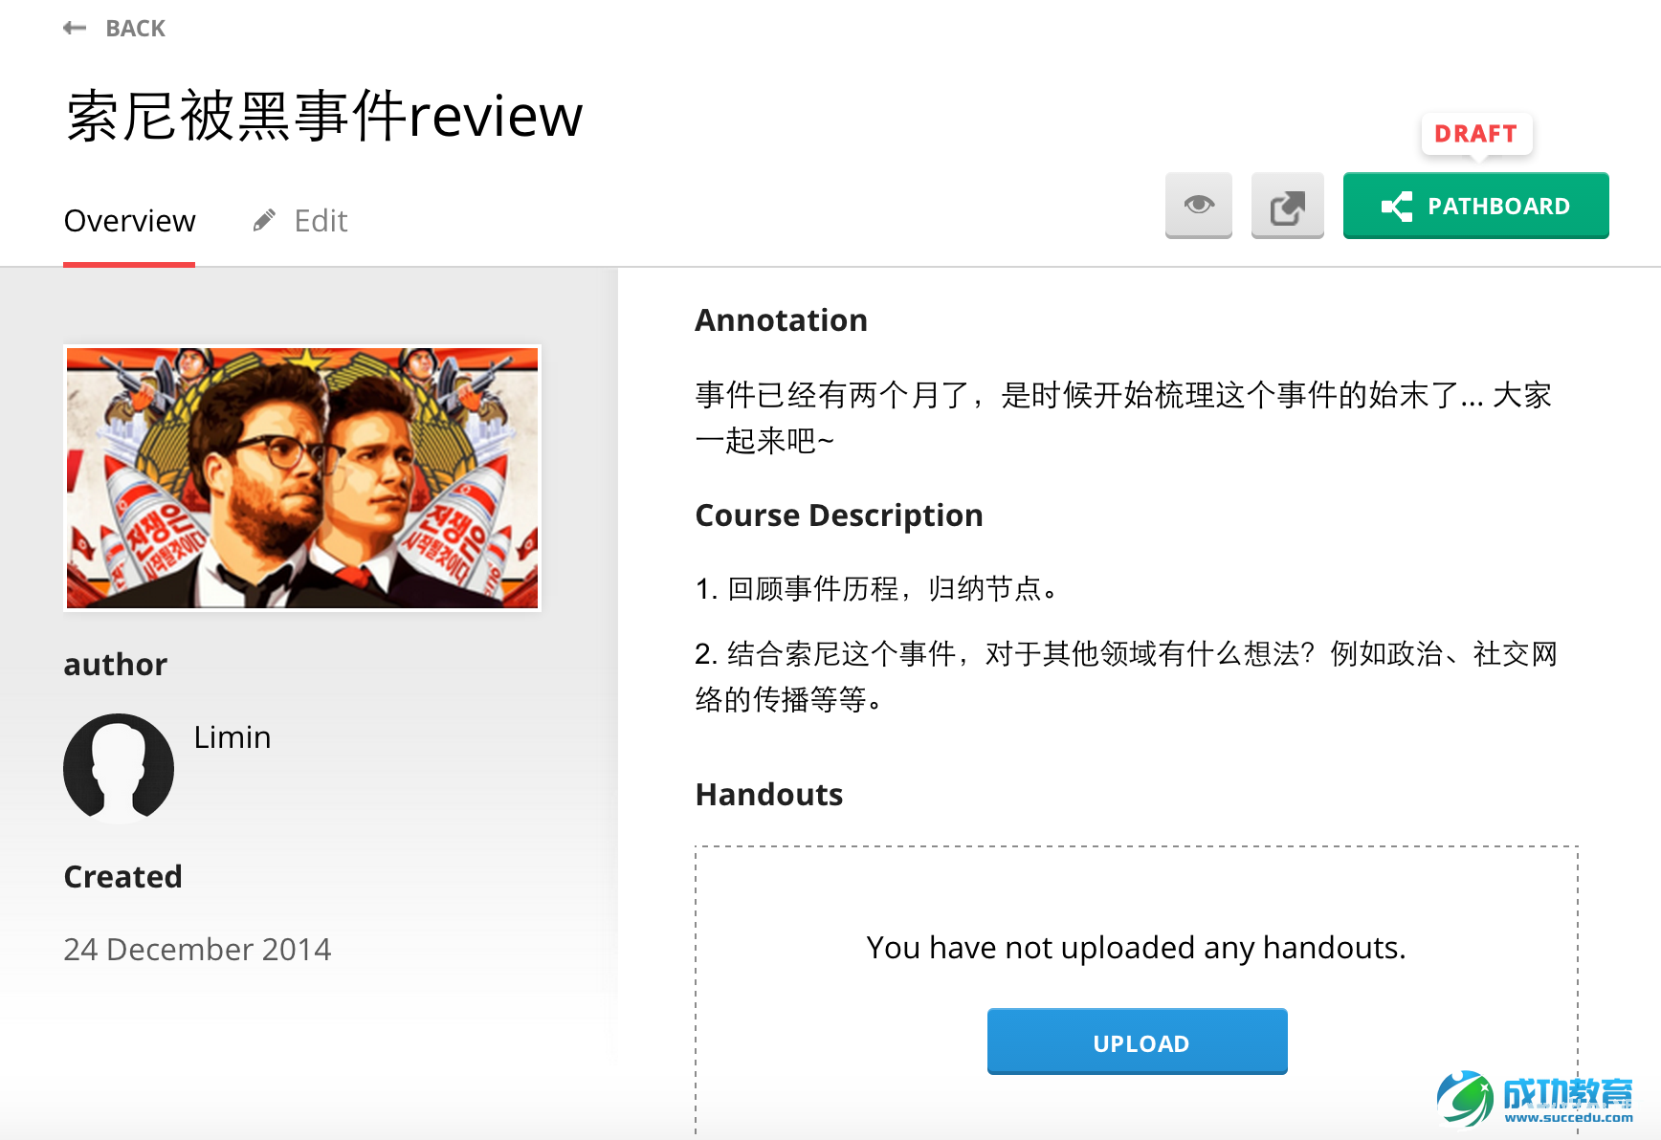Click the UPLOAD button for handouts
The image size is (1661, 1140).
[x=1137, y=1041]
